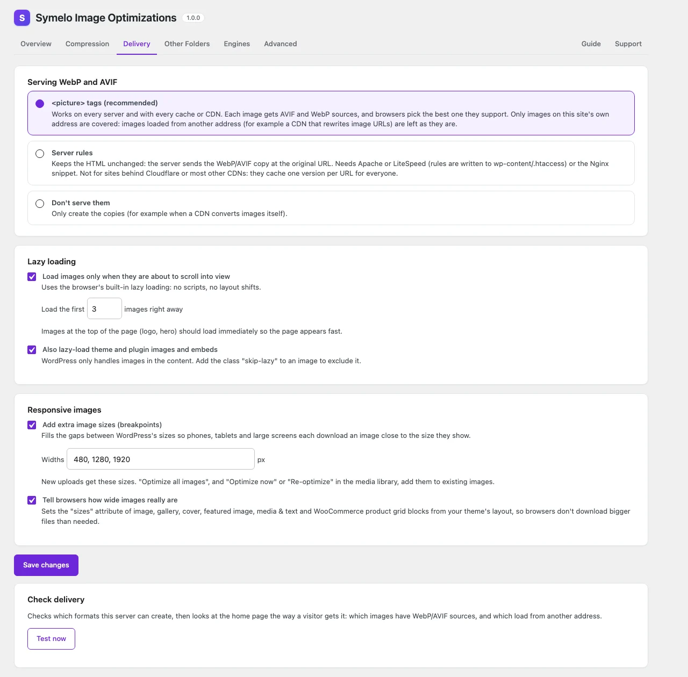Screen dimensions: 688x677
Task: Disable Add extra image sizes (breakpoints)
Action: (32, 425)
